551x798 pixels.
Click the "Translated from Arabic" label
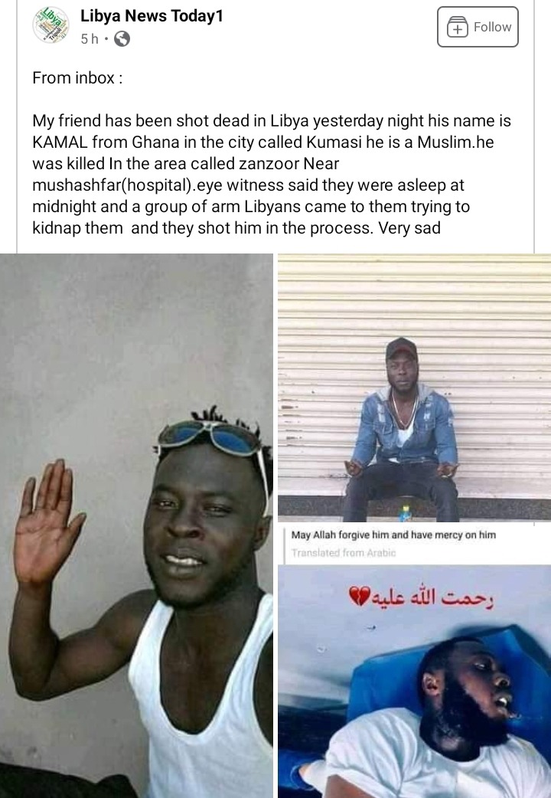(x=344, y=553)
